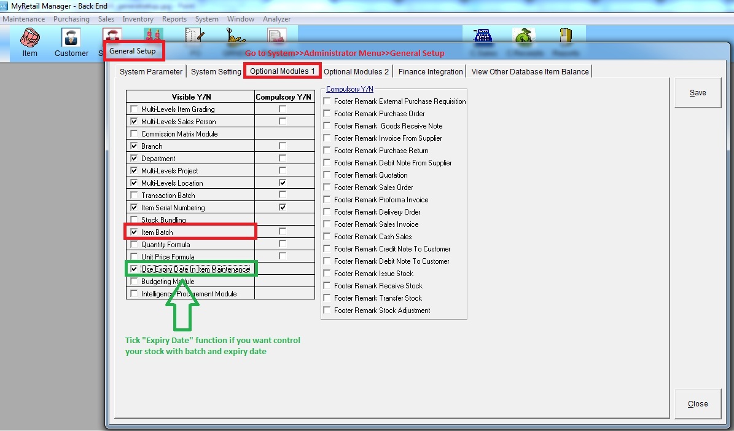
Task: Open View Other Database Item Balance tab
Action: 529,72
